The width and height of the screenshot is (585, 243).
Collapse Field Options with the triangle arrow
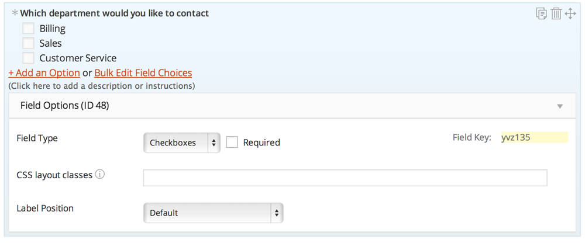coord(560,106)
